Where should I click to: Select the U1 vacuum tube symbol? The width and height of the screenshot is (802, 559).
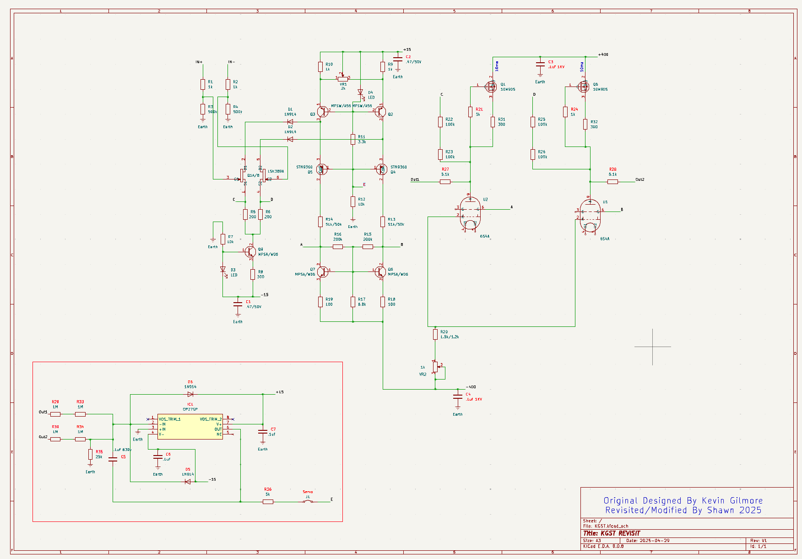coord(590,216)
